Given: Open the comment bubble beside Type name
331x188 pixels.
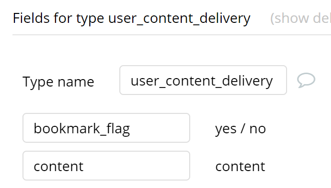Looking at the screenshot, I should (306, 80).
